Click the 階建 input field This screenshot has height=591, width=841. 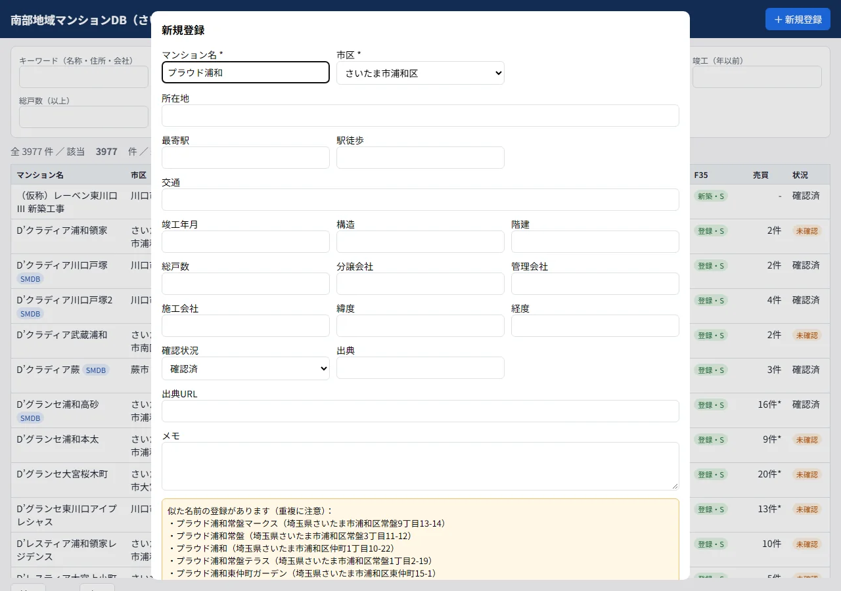pos(595,242)
